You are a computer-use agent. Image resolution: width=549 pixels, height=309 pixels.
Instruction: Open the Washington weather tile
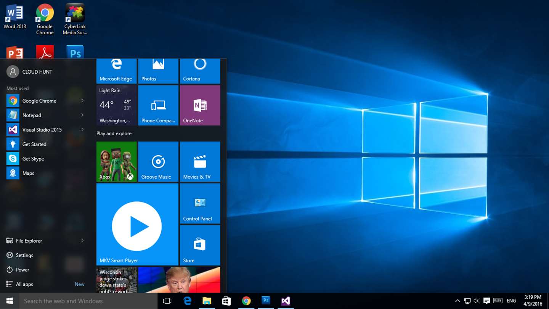pos(116,105)
